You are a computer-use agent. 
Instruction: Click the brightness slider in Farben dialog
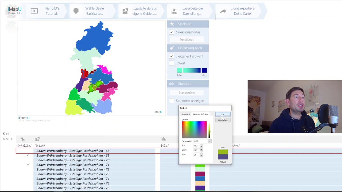209,130
